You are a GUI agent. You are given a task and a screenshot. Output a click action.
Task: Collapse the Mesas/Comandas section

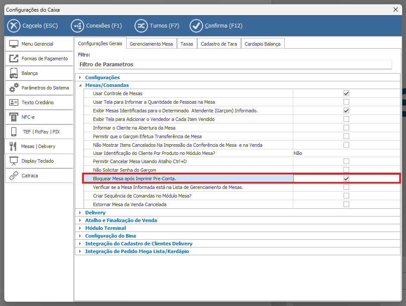coord(80,85)
